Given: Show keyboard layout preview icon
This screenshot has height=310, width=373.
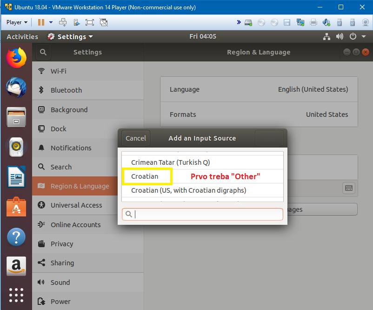Looking at the screenshot, I should [349, 188].
